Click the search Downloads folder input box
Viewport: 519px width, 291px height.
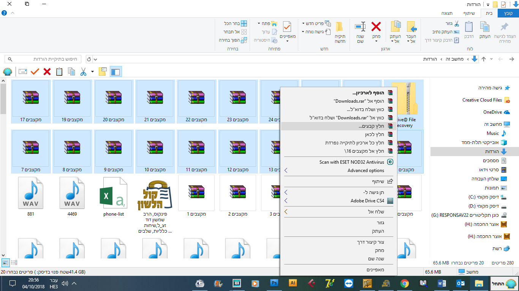click(46, 59)
